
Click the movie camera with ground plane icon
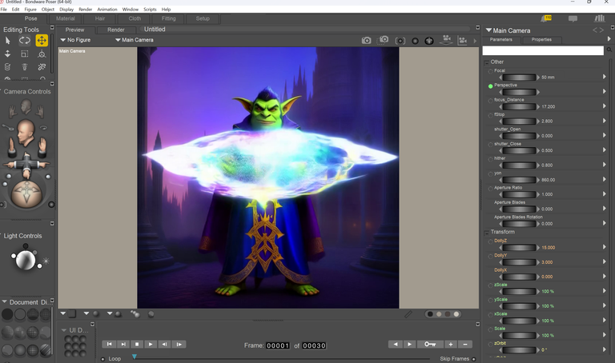(x=446, y=40)
